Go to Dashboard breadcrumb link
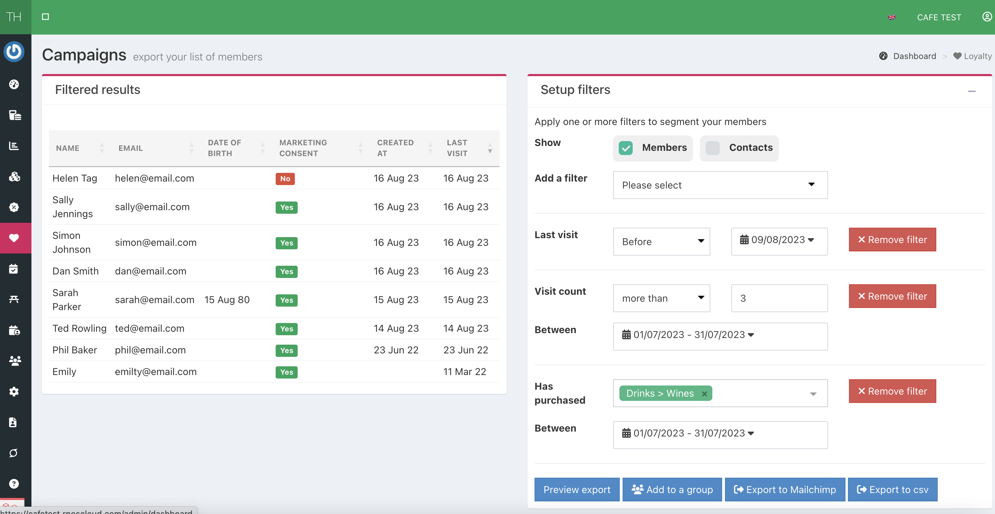 tap(914, 56)
